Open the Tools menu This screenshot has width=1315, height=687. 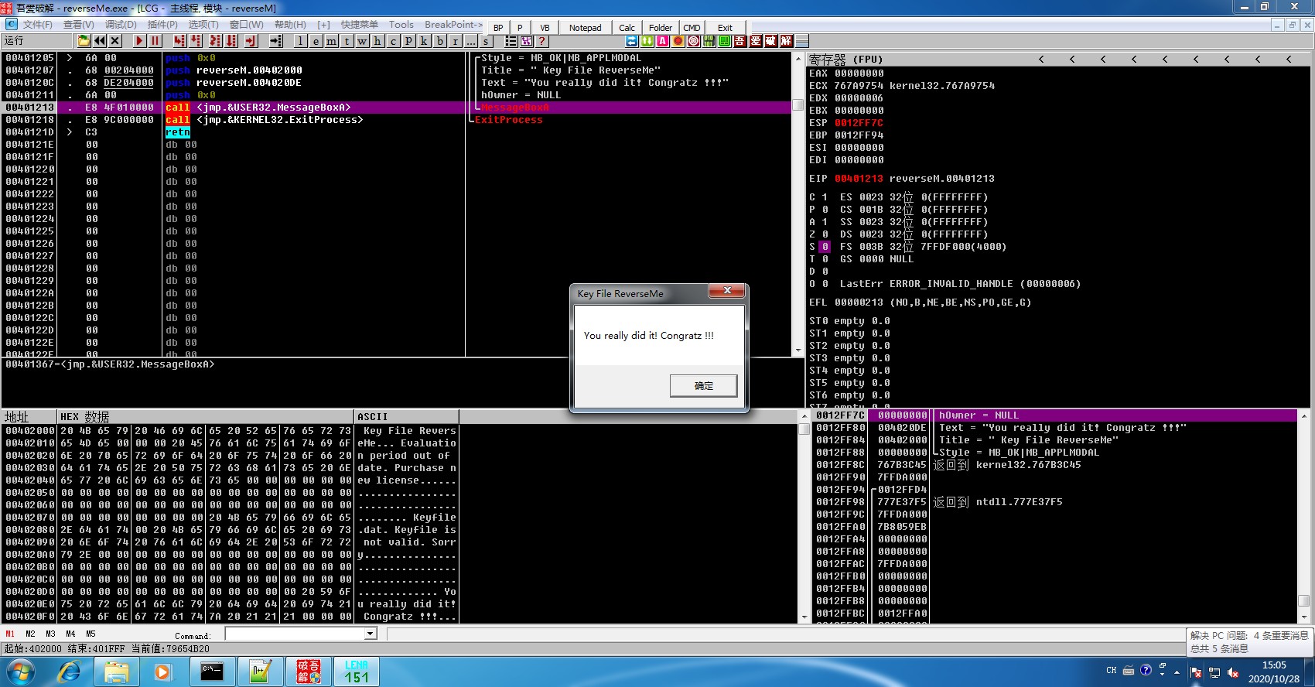pos(401,25)
